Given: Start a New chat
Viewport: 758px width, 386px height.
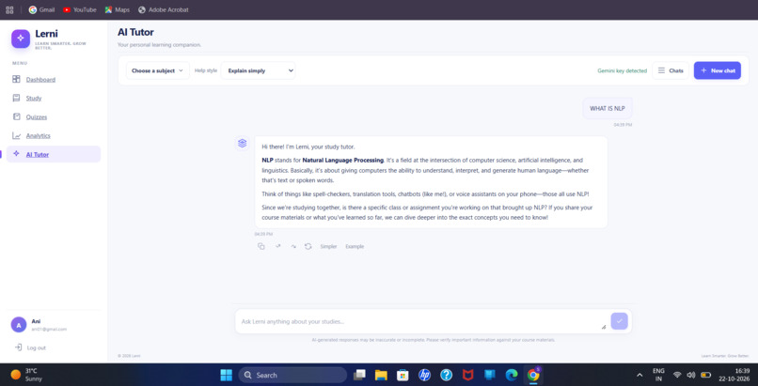Looking at the screenshot, I should point(718,70).
